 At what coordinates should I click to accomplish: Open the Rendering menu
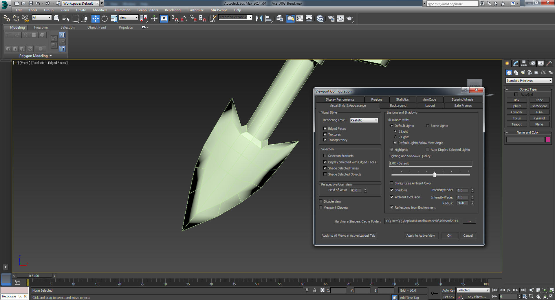(173, 10)
